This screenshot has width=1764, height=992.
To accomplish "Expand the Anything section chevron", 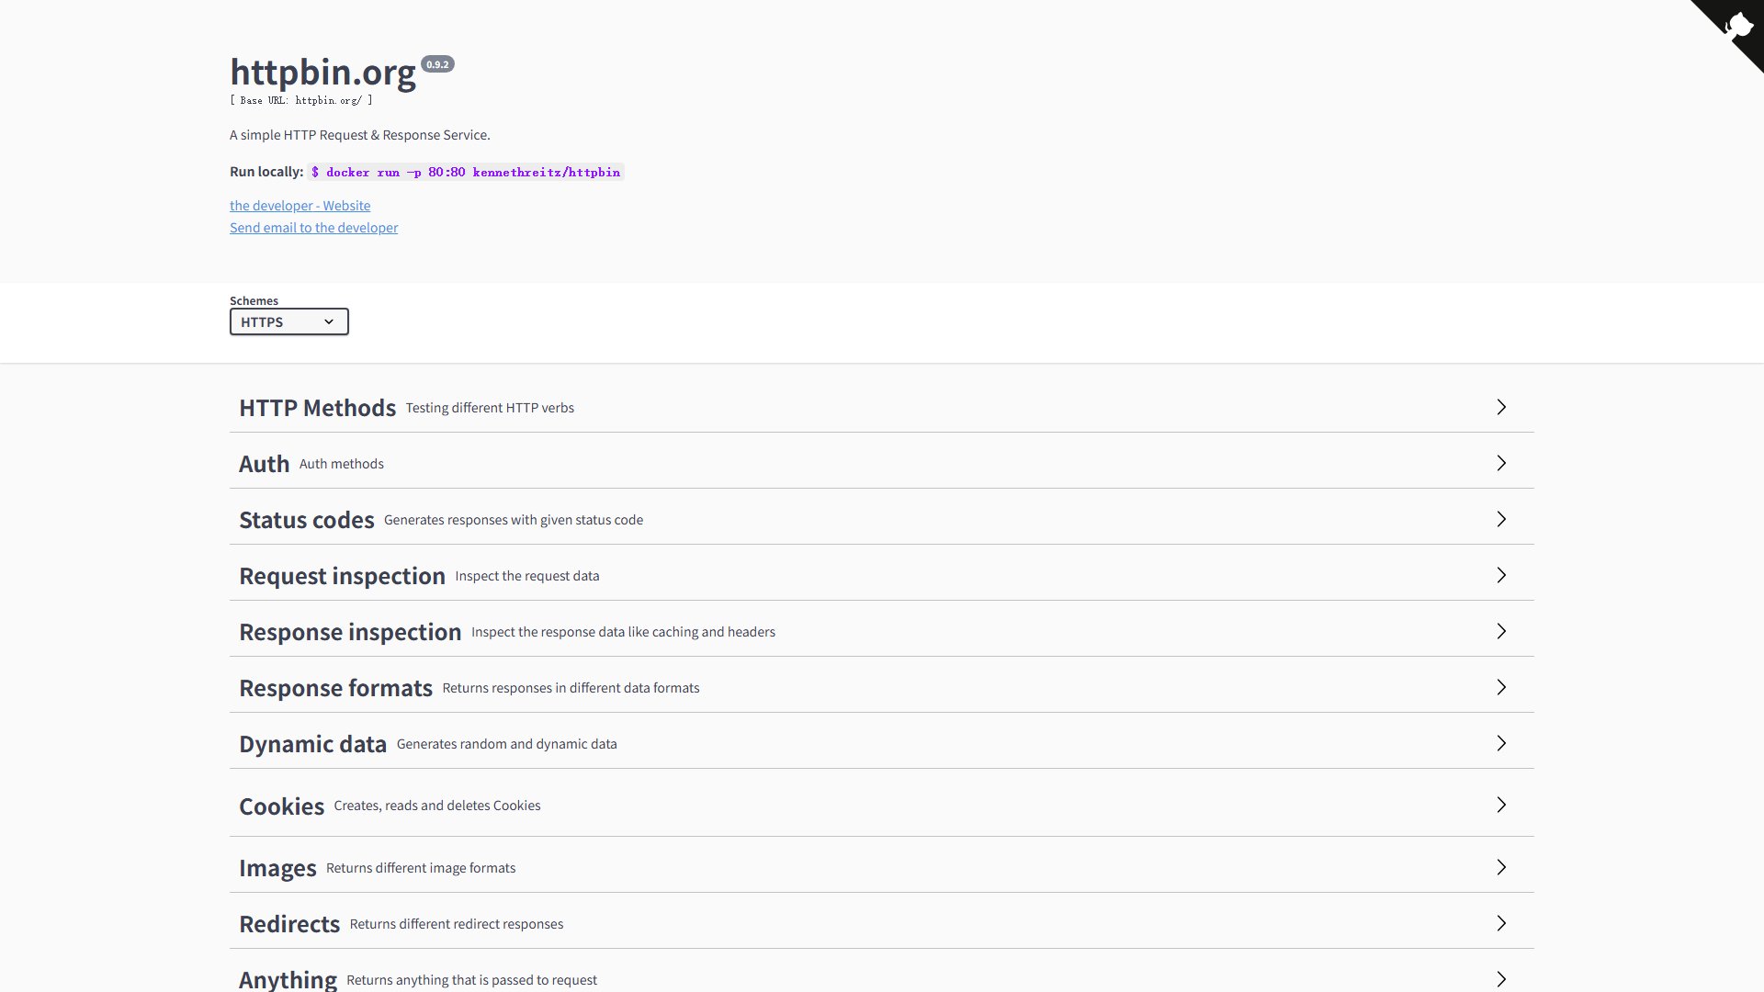I will coord(1501,979).
